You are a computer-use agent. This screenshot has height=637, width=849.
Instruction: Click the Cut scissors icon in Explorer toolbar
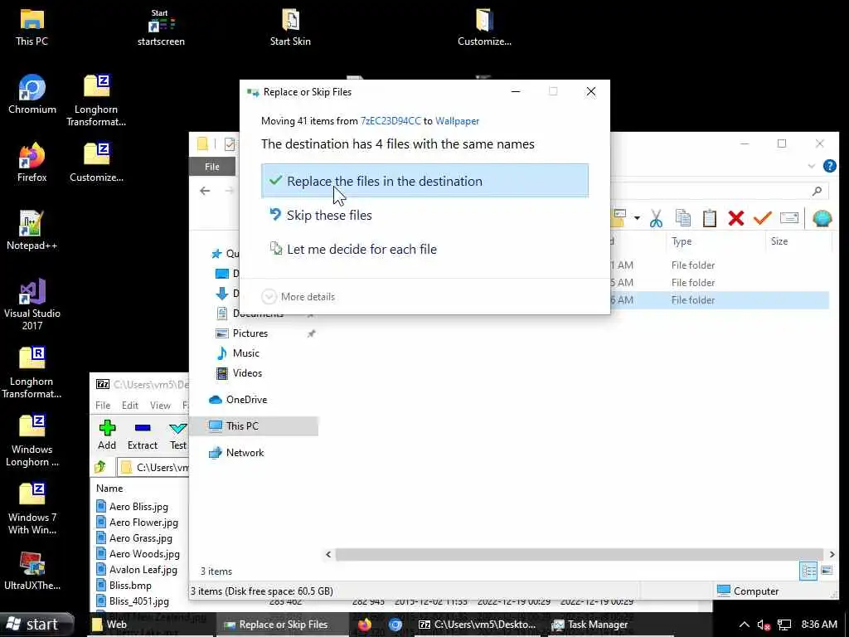tap(656, 218)
